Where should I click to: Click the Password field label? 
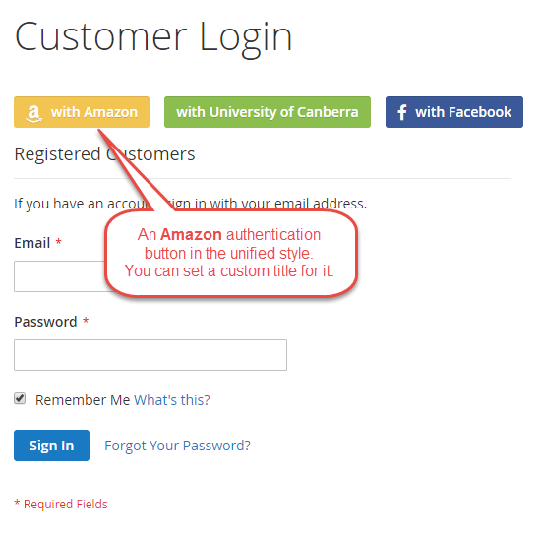pos(45,322)
